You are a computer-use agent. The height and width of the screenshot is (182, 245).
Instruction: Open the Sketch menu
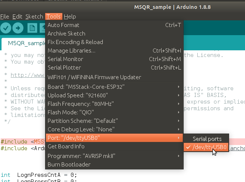click(x=34, y=17)
